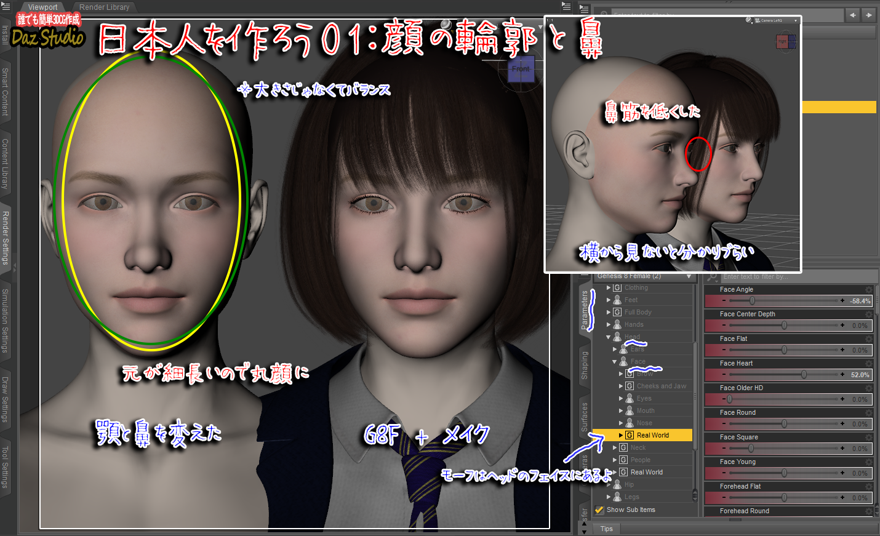This screenshot has height=536, width=880.
Task: Click the Front face of the view cube
Action: [x=521, y=70]
